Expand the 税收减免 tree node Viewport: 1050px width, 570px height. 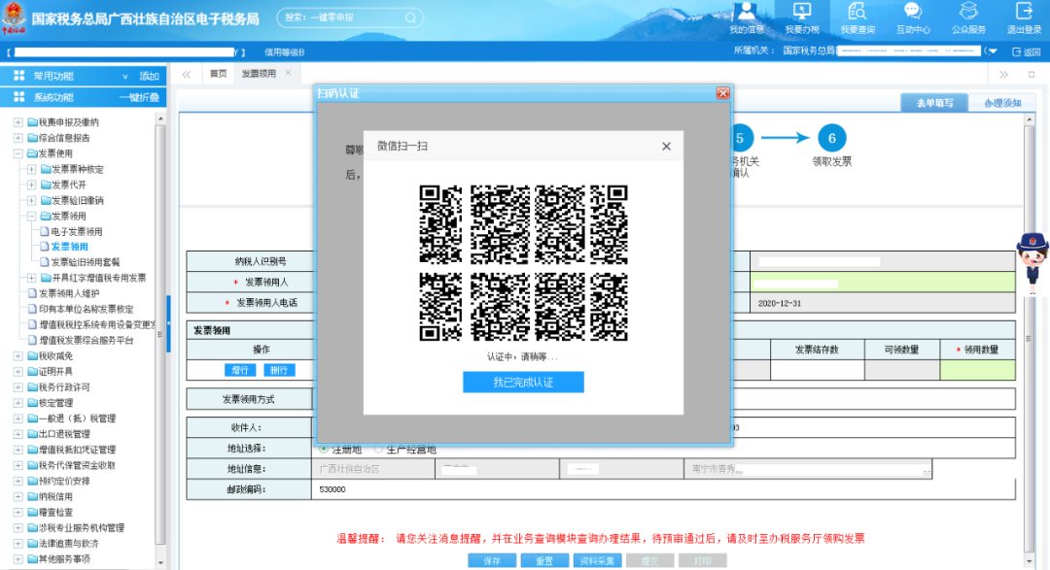18,356
